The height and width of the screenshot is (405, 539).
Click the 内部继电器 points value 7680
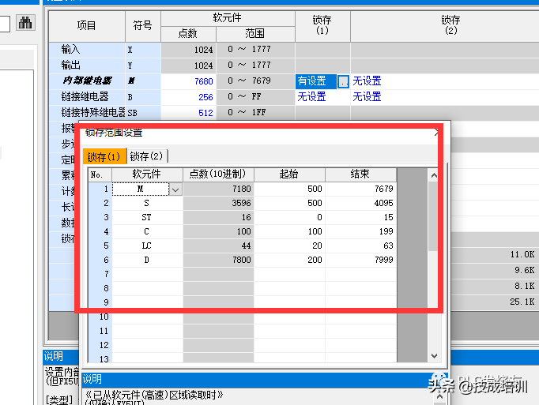coord(188,81)
